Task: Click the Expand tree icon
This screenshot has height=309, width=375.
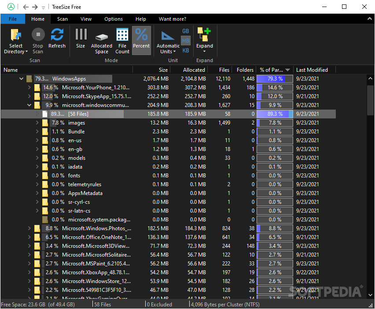Action: coord(204,34)
